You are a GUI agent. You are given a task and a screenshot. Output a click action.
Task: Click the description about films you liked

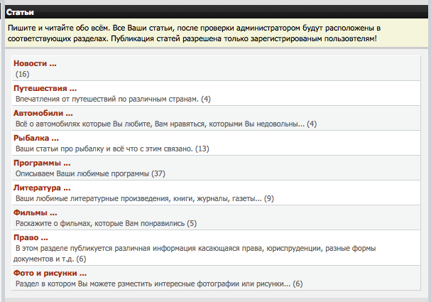(106, 223)
